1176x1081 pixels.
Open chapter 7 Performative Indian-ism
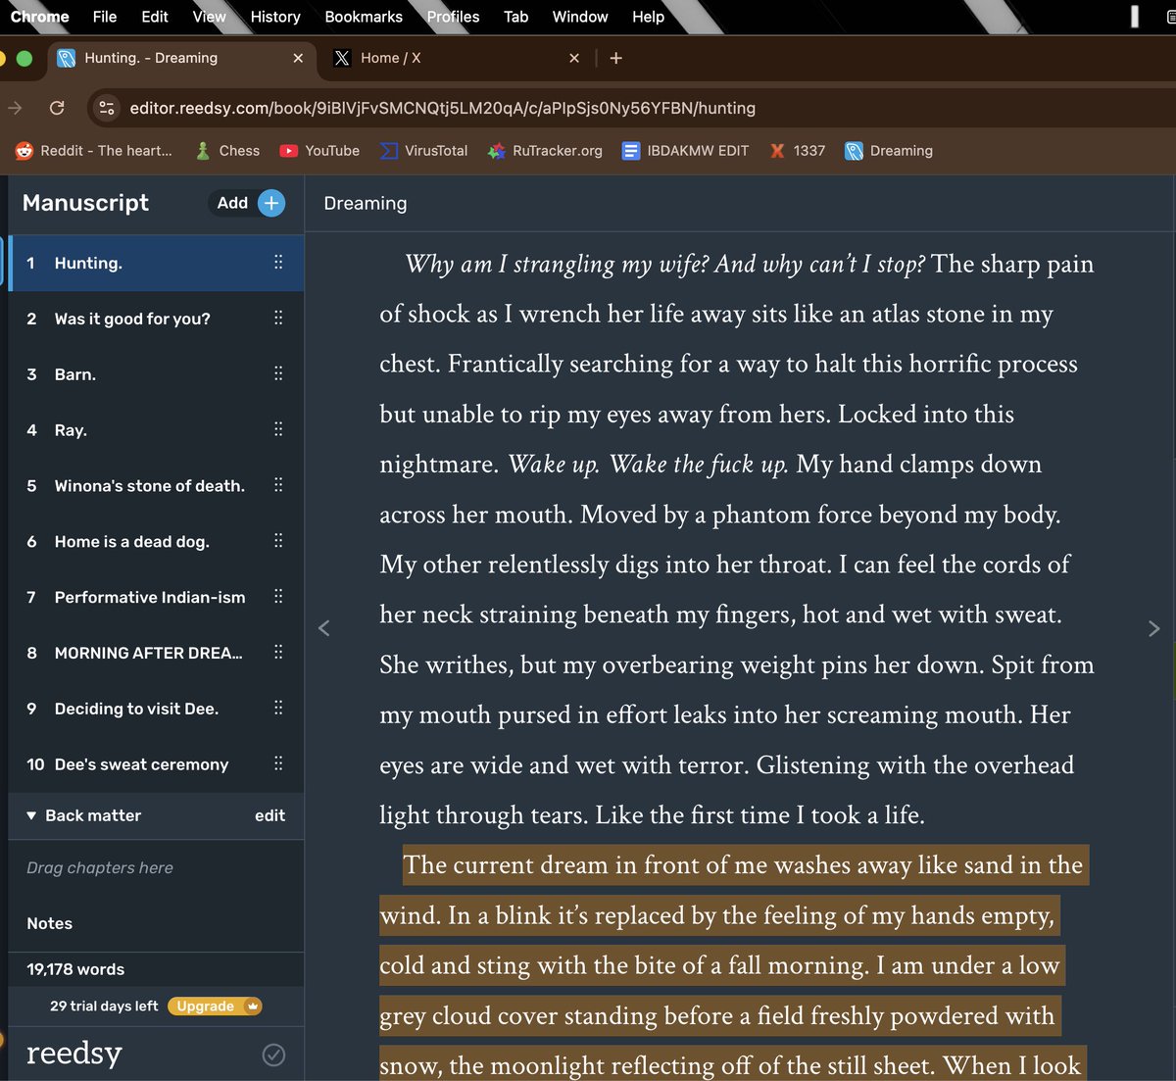click(x=156, y=597)
